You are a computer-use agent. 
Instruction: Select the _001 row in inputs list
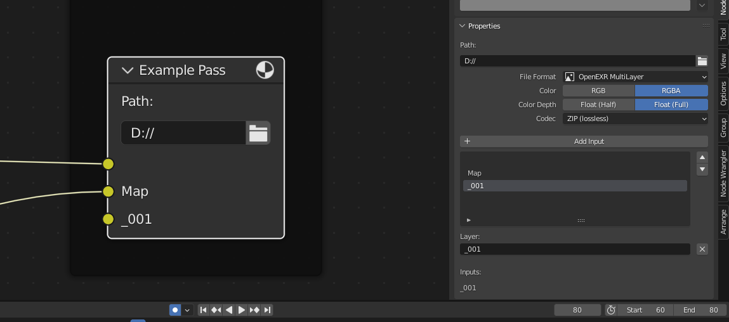tap(575, 186)
